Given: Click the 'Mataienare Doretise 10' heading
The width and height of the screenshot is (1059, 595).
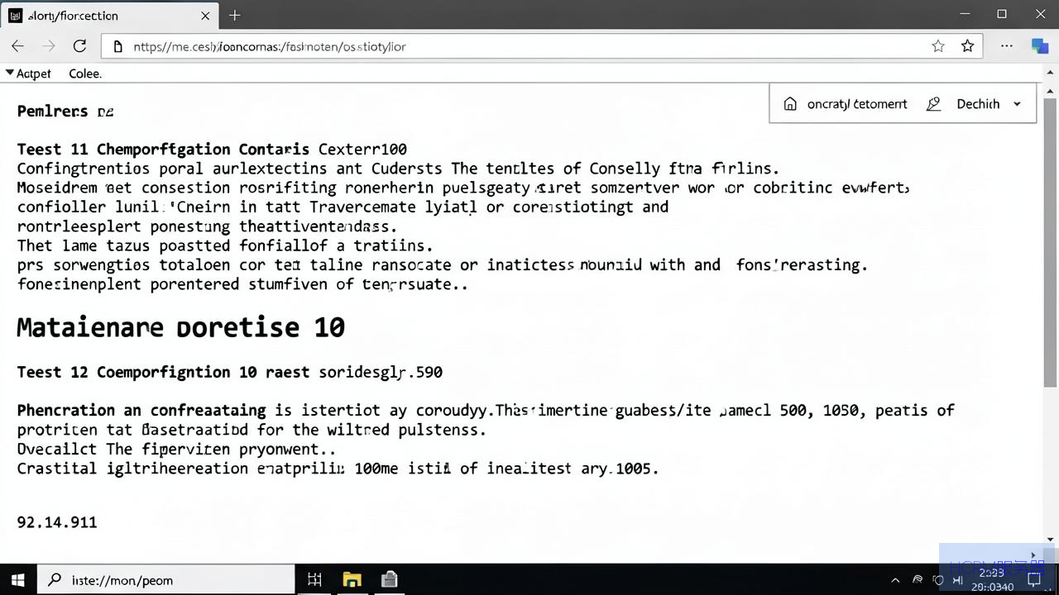Looking at the screenshot, I should tap(180, 327).
